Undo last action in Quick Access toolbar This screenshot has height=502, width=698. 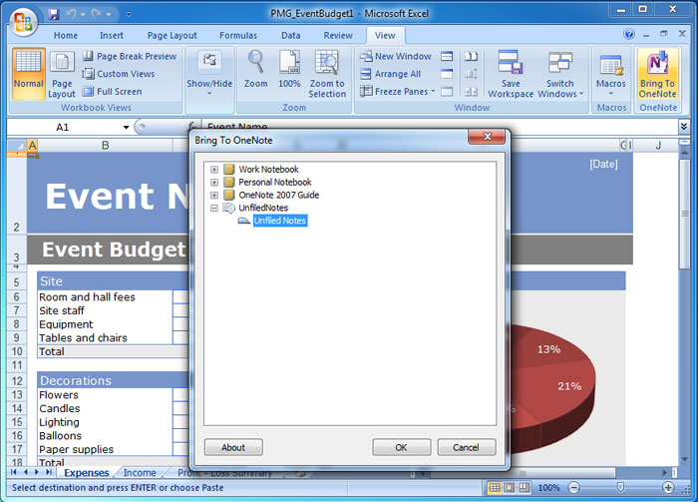pyautogui.click(x=71, y=14)
